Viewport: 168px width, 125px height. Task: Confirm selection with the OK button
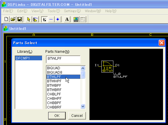tap(57, 115)
